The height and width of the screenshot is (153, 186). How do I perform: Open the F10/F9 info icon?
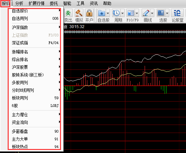click(x=130, y=13)
